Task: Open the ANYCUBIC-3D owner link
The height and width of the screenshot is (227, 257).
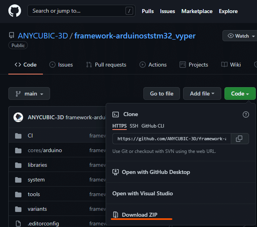Action: (x=43, y=36)
